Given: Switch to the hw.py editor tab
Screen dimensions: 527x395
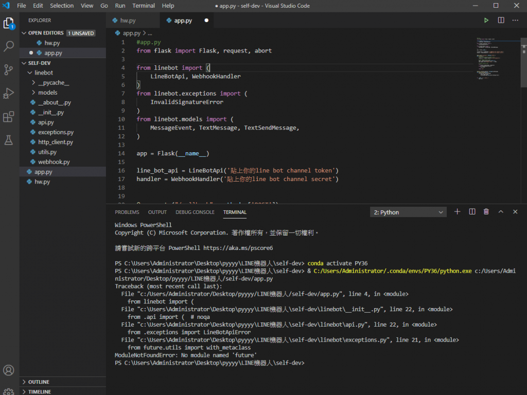Looking at the screenshot, I should (x=128, y=21).
